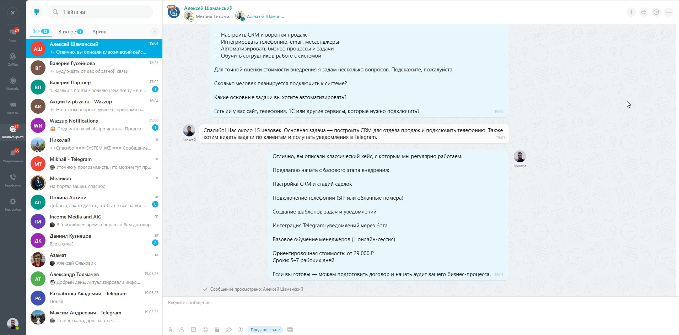Switch to the Важное tab
This screenshot has height=335, width=679.
(x=70, y=32)
